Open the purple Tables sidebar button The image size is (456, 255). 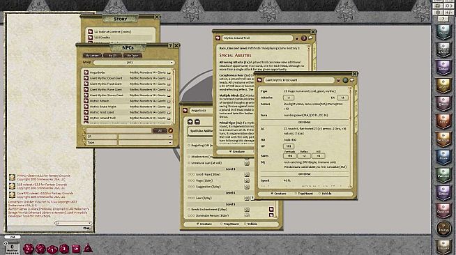[x=443, y=68]
